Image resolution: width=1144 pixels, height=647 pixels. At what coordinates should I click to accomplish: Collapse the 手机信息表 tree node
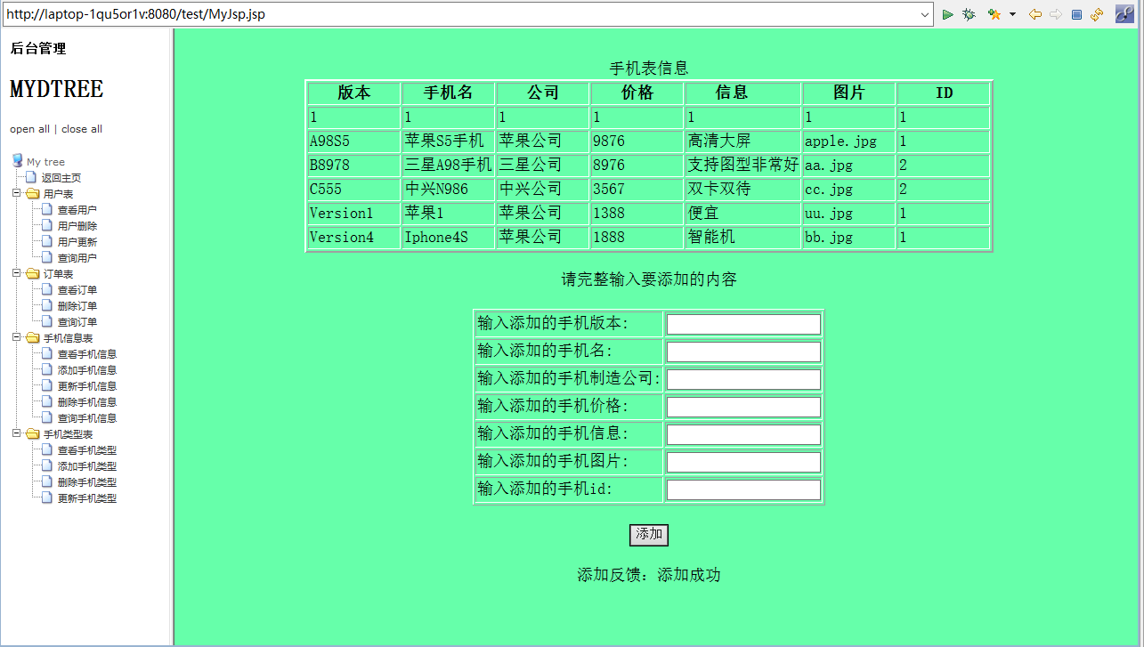tap(16, 337)
